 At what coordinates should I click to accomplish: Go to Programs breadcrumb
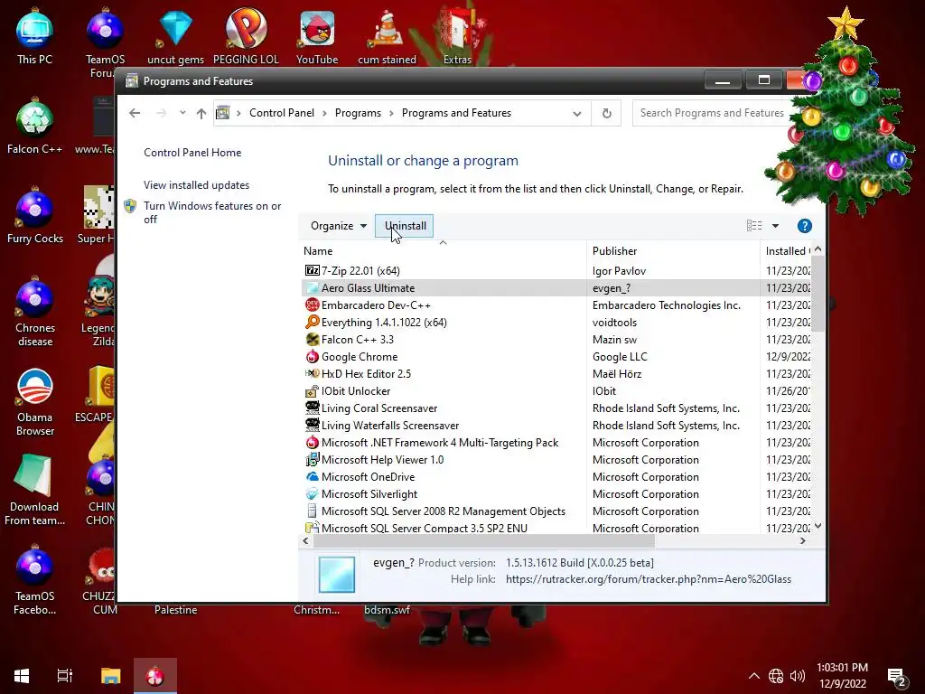(358, 113)
